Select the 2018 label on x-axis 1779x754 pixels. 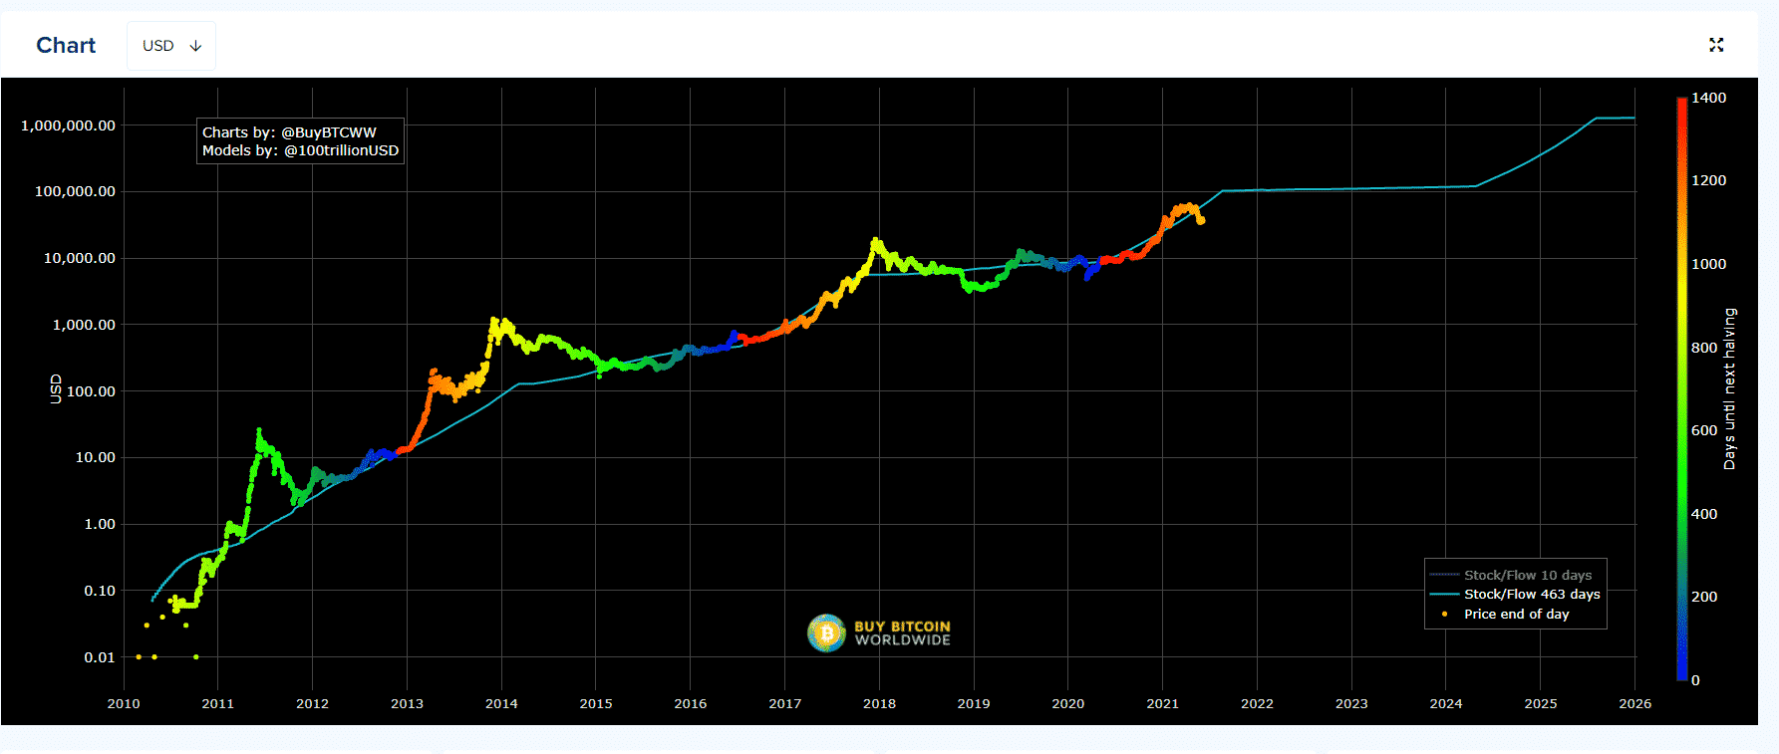[x=879, y=703]
